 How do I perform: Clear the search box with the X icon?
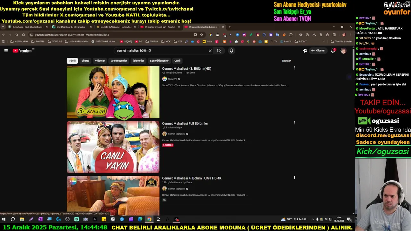210,51
